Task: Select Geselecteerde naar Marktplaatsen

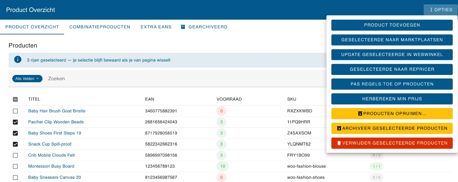Action: [x=392, y=40]
